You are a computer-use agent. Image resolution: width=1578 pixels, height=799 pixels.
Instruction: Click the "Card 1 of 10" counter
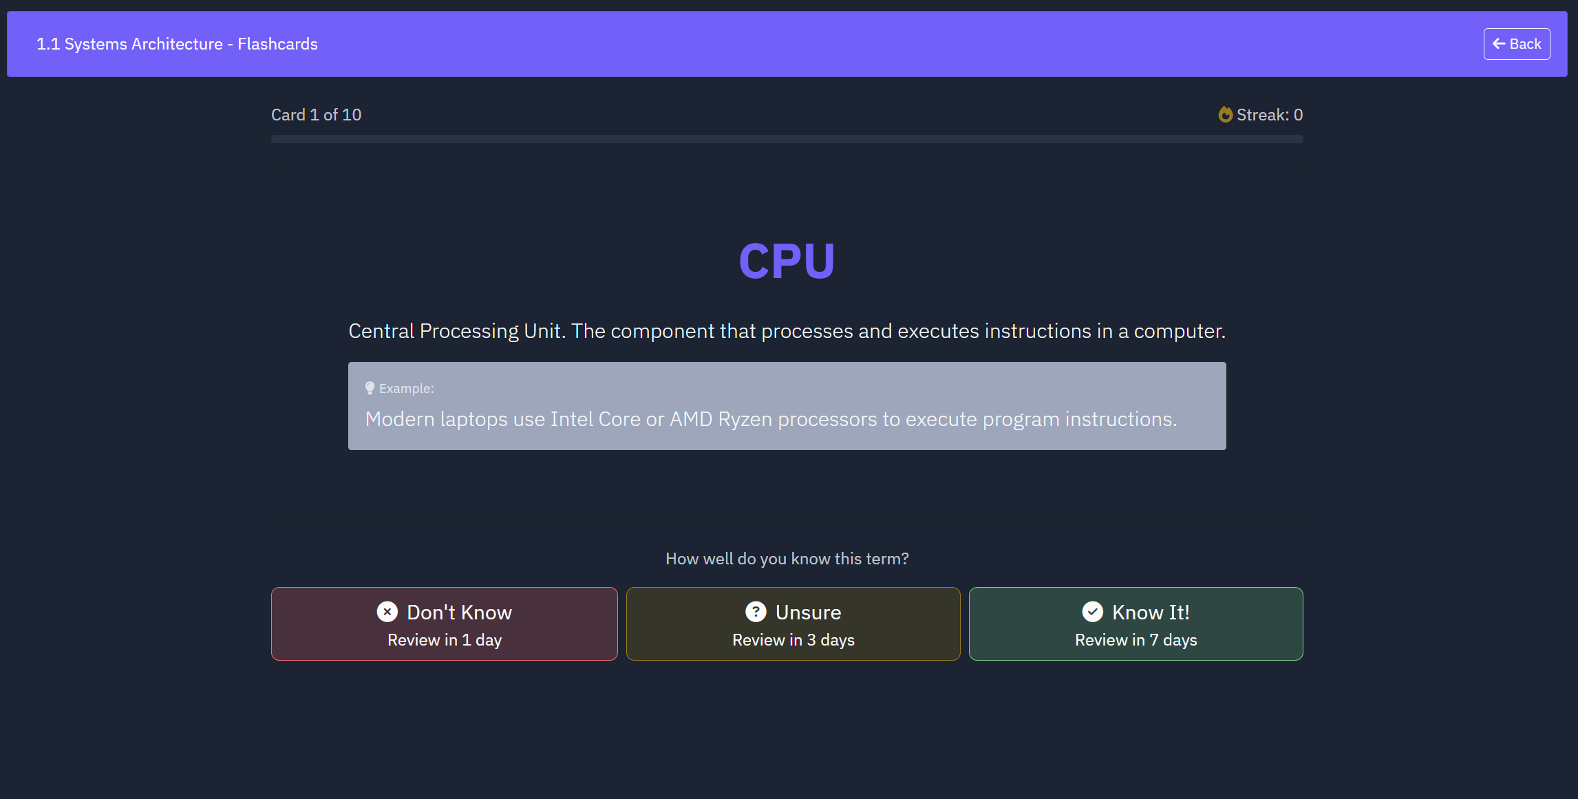click(316, 115)
